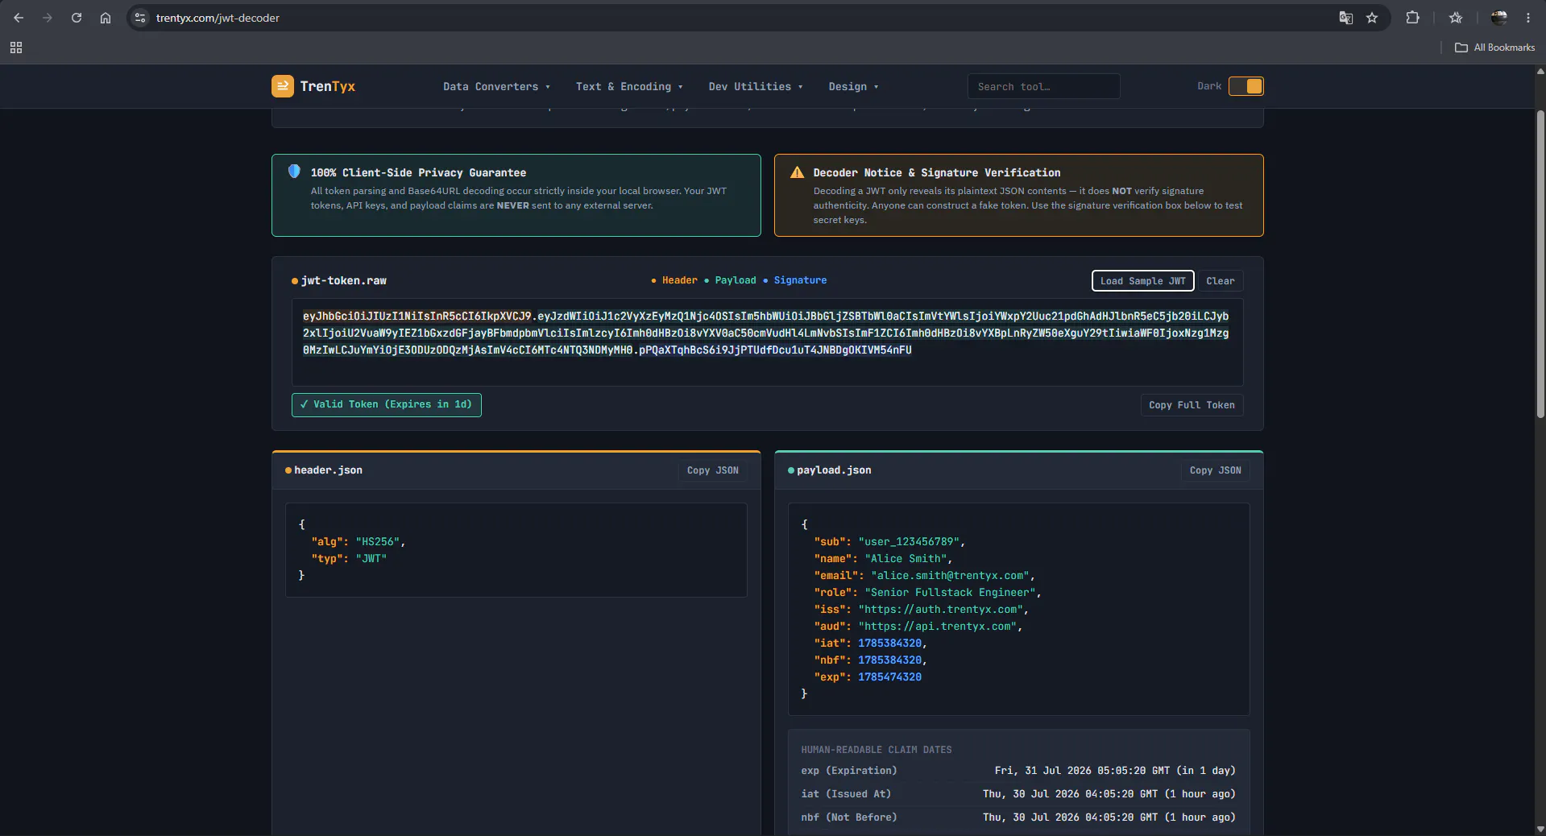Click the Search tool input field

tap(1043, 86)
